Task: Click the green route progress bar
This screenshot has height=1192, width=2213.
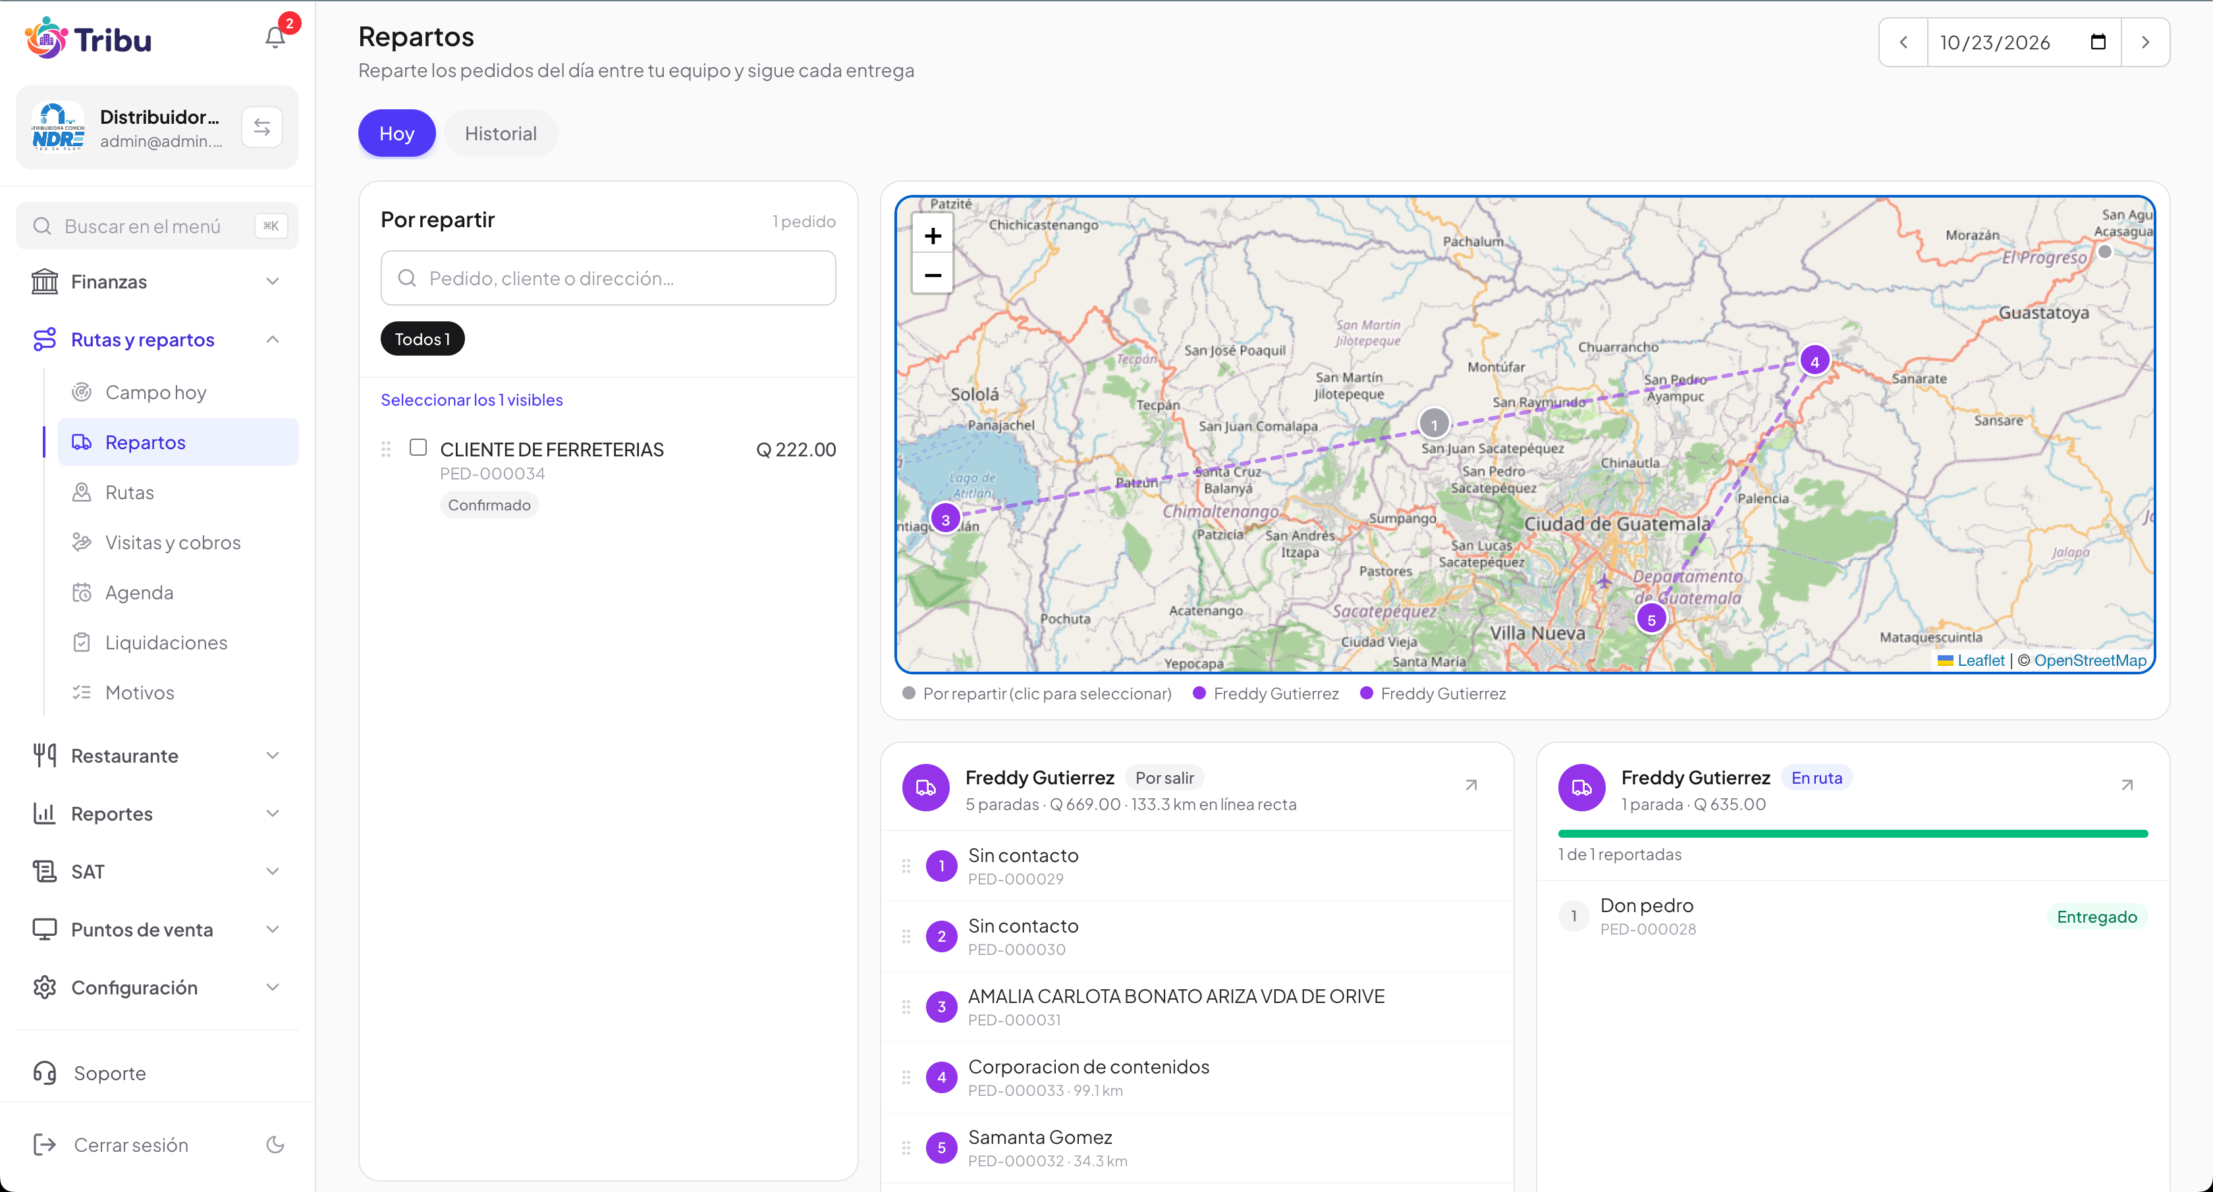Action: (x=1852, y=834)
